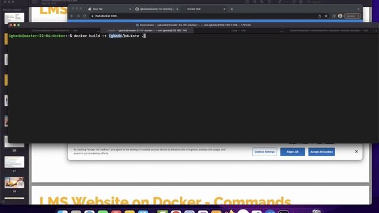Open the sidebar view menu in Preview toolbar
This screenshot has height=213, width=379.
pos(36,2)
